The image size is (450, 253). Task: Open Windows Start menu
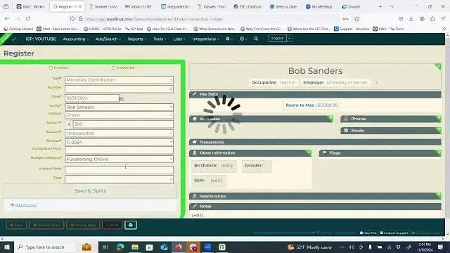pyautogui.click(x=6, y=247)
